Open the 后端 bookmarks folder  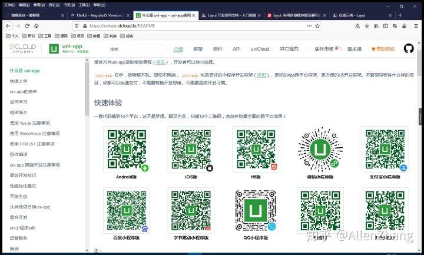126,36
